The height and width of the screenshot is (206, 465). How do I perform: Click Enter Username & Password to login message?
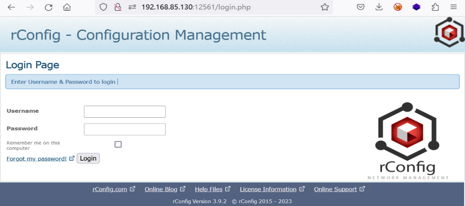click(x=63, y=81)
